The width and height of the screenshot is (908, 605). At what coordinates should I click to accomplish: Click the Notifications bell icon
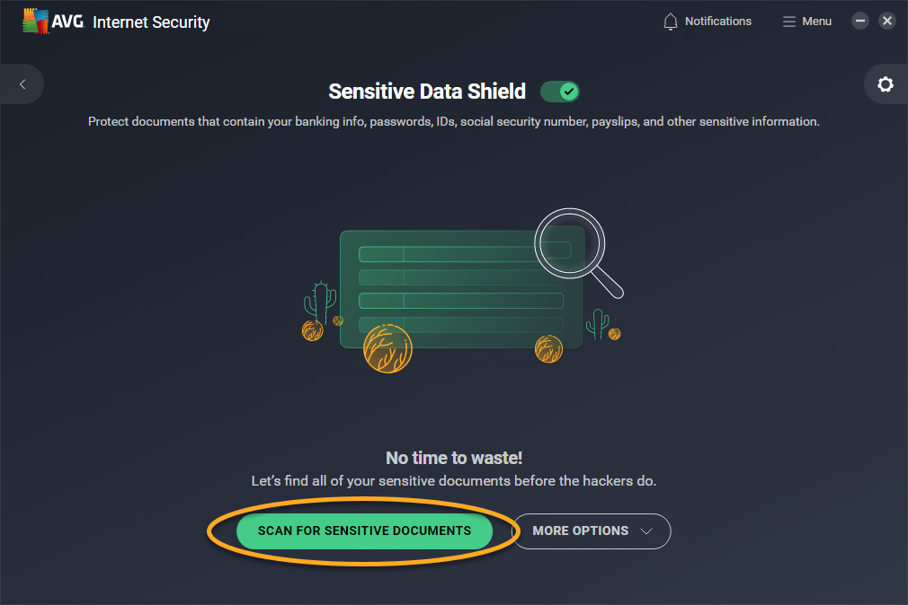click(x=671, y=22)
